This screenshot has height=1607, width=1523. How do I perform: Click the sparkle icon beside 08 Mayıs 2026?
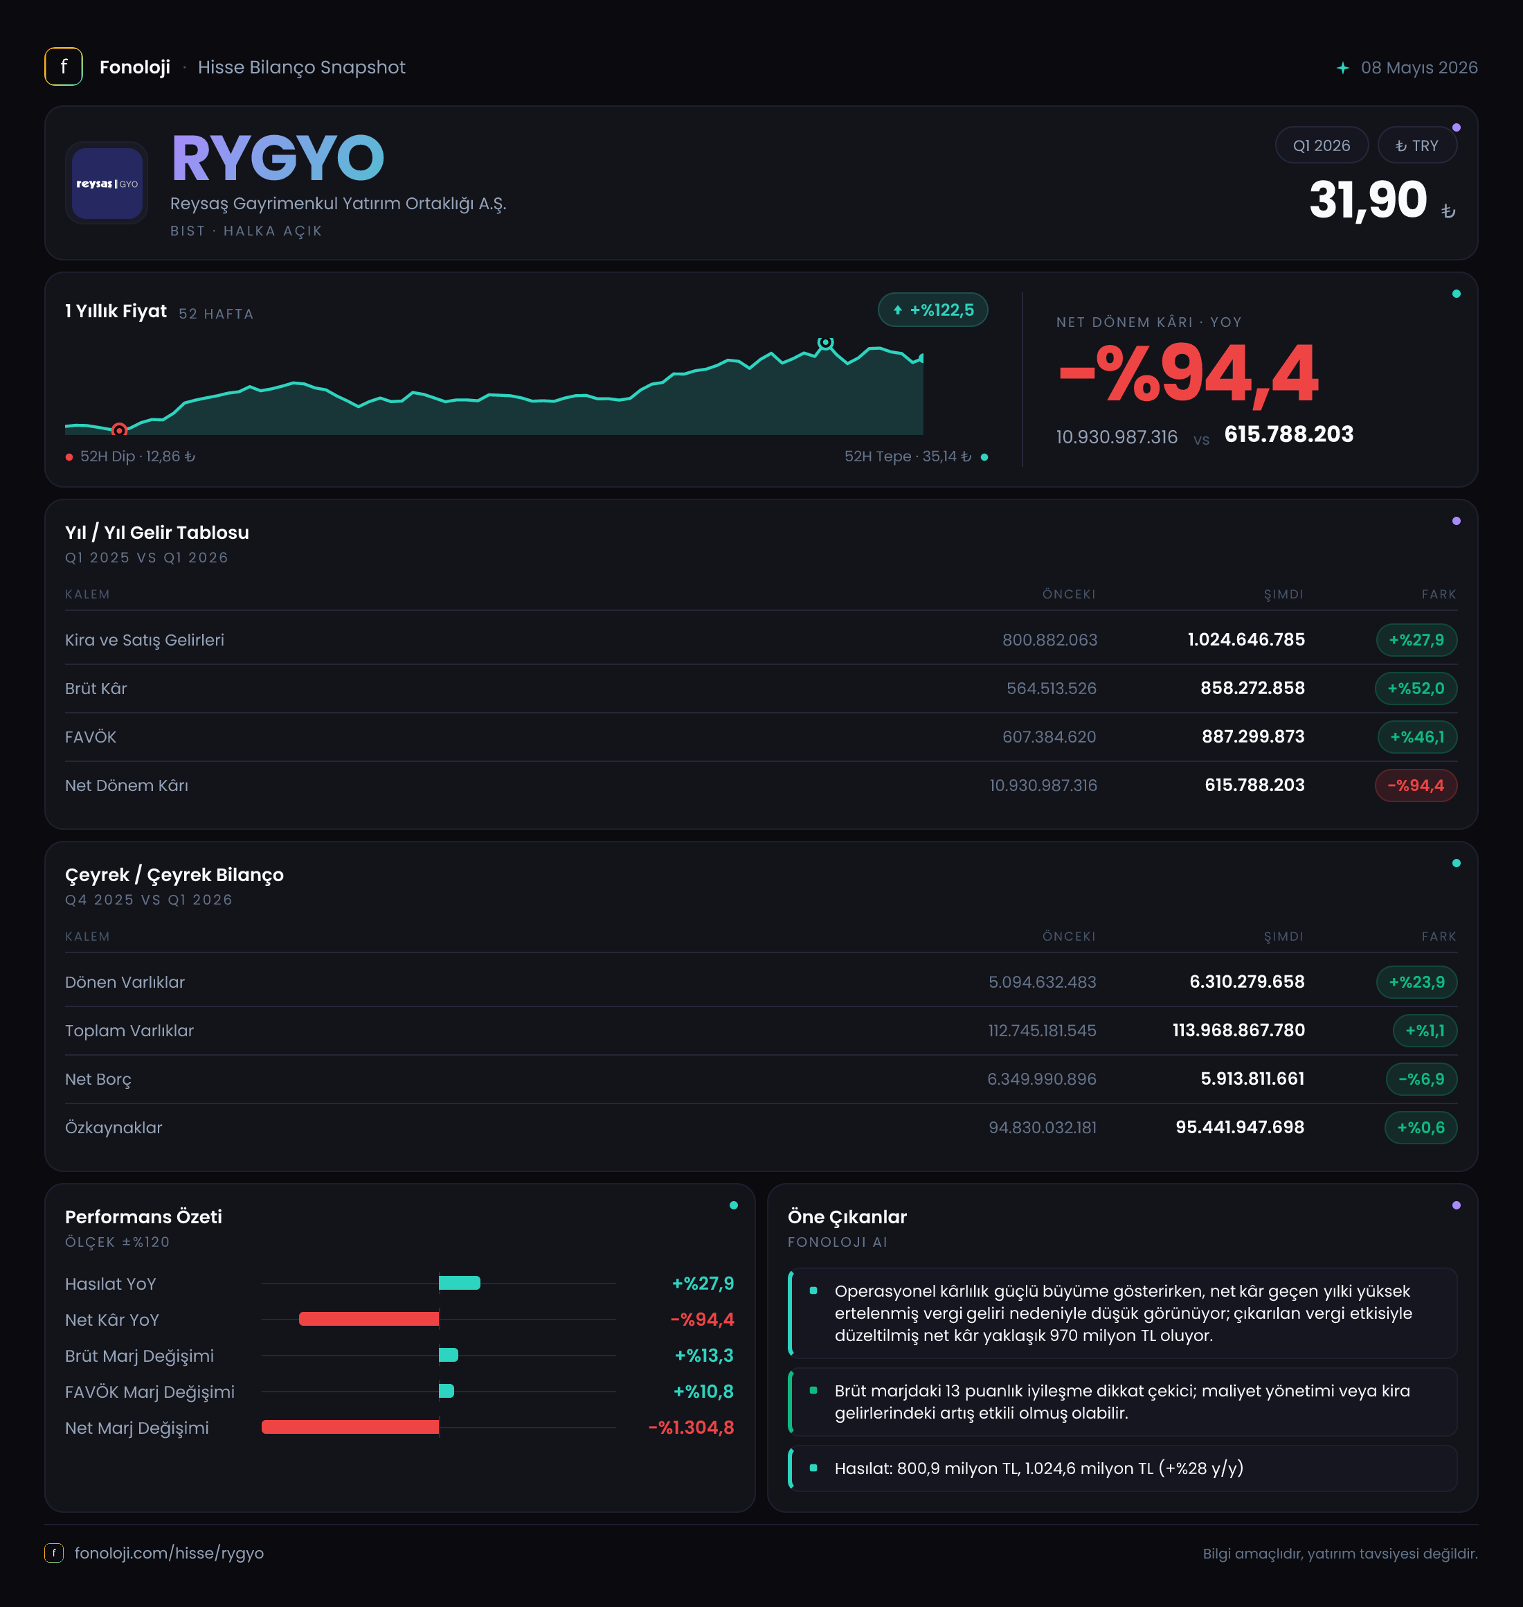(1343, 67)
